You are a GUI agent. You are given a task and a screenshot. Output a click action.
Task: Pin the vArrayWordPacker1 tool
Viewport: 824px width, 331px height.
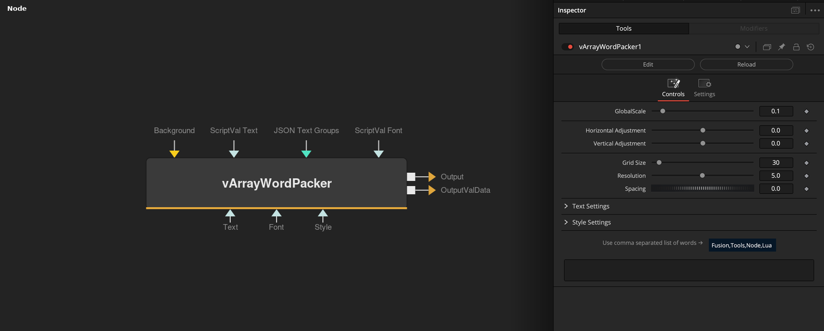(x=781, y=47)
